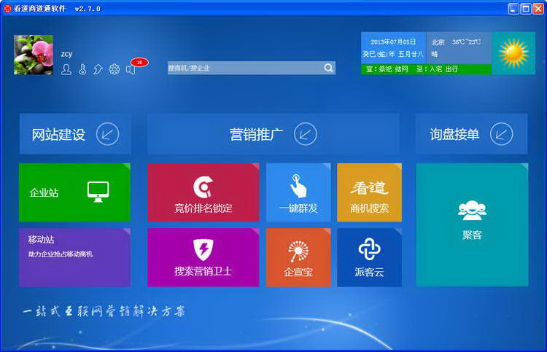
Task: Open settings gear icon under zcy
Action: coord(114,69)
